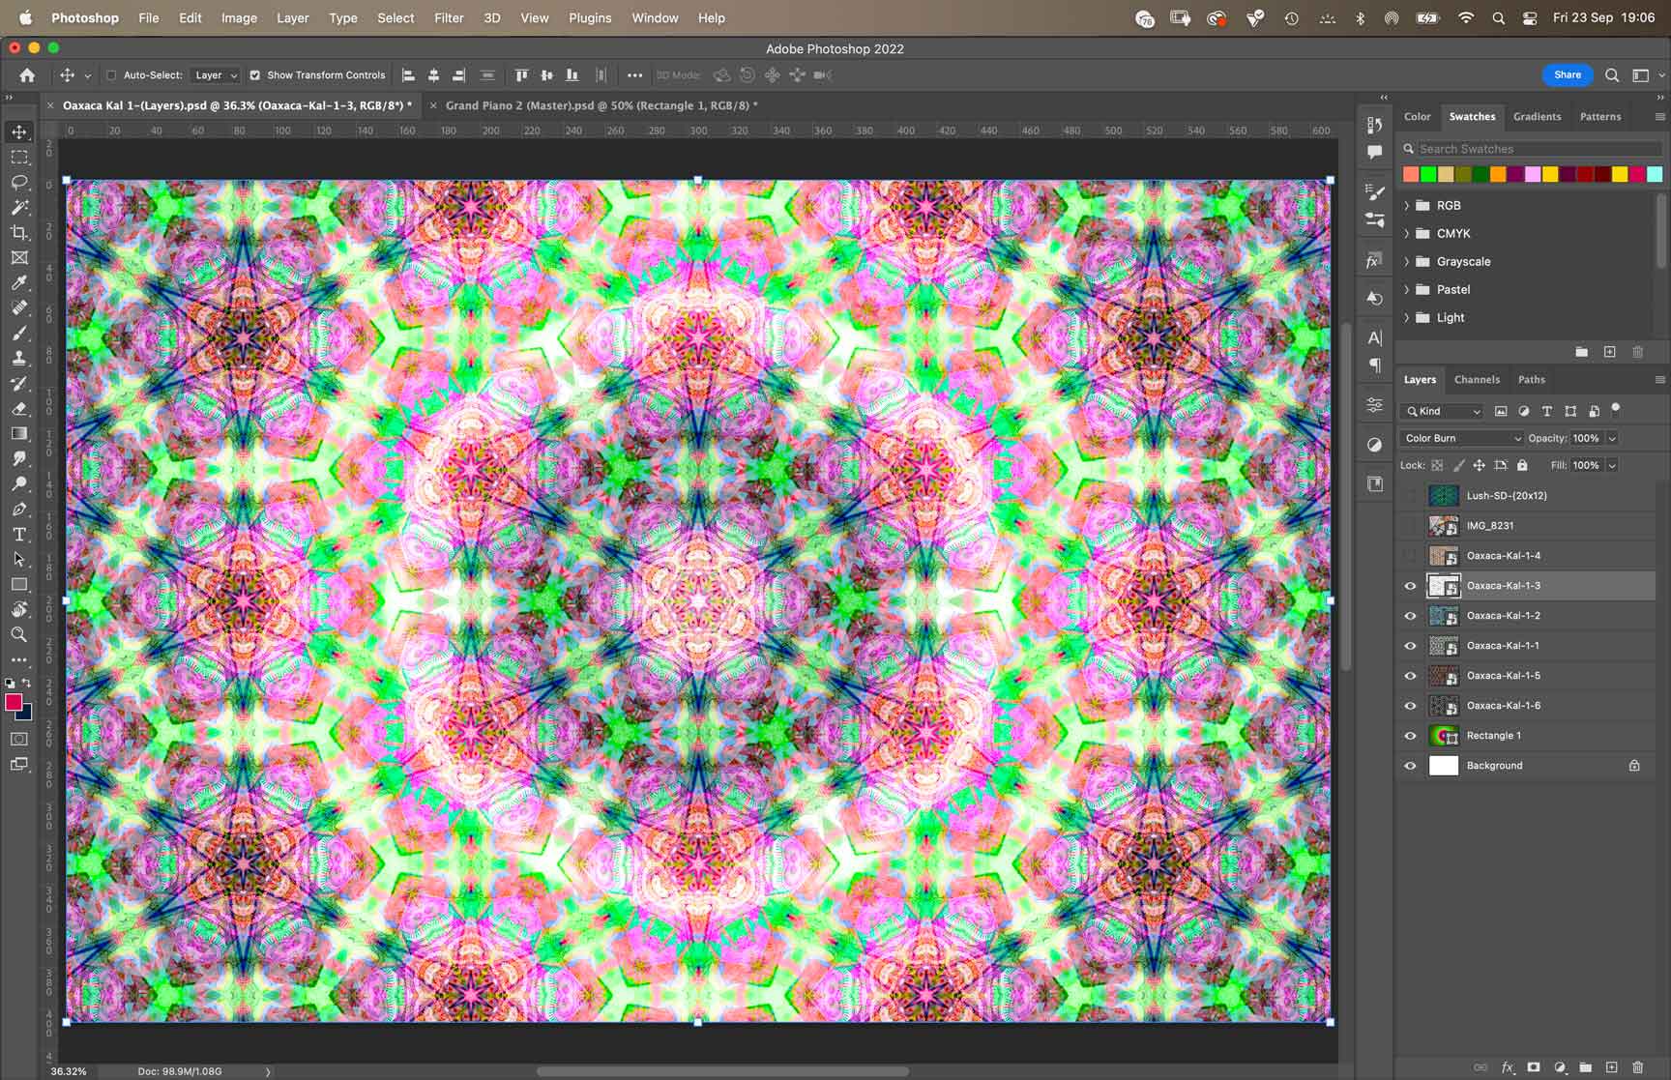Viewport: 1671px width, 1080px height.
Task: Select the Magic Wand tool
Action: tap(19, 207)
